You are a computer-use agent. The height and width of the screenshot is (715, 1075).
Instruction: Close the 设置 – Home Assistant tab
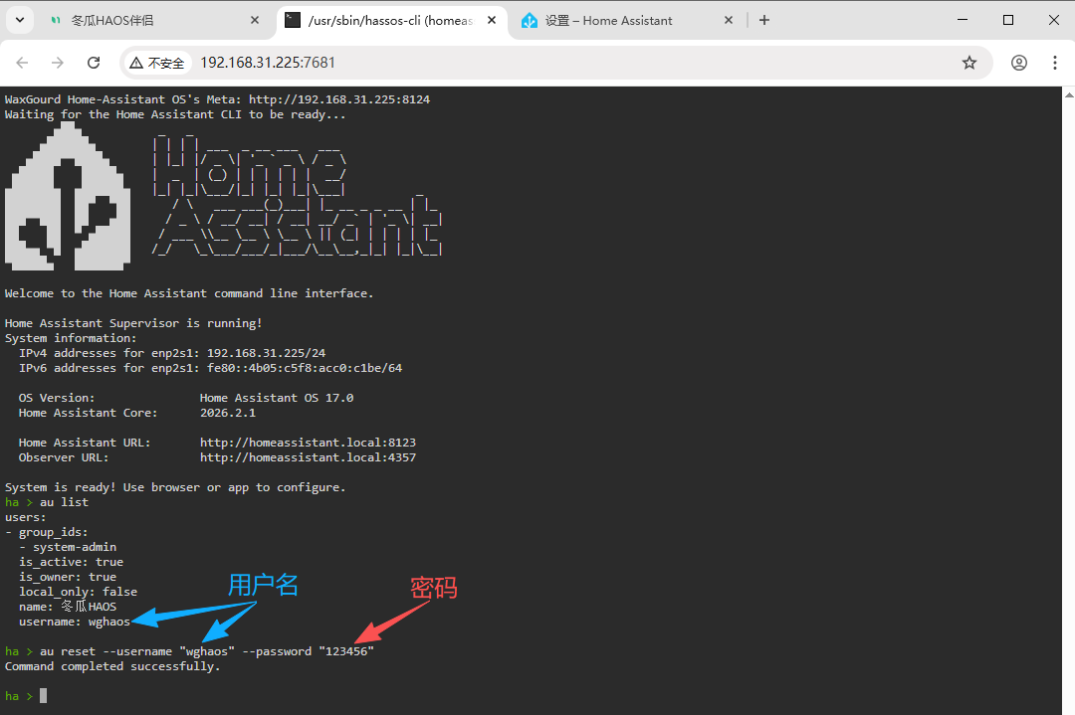(728, 21)
